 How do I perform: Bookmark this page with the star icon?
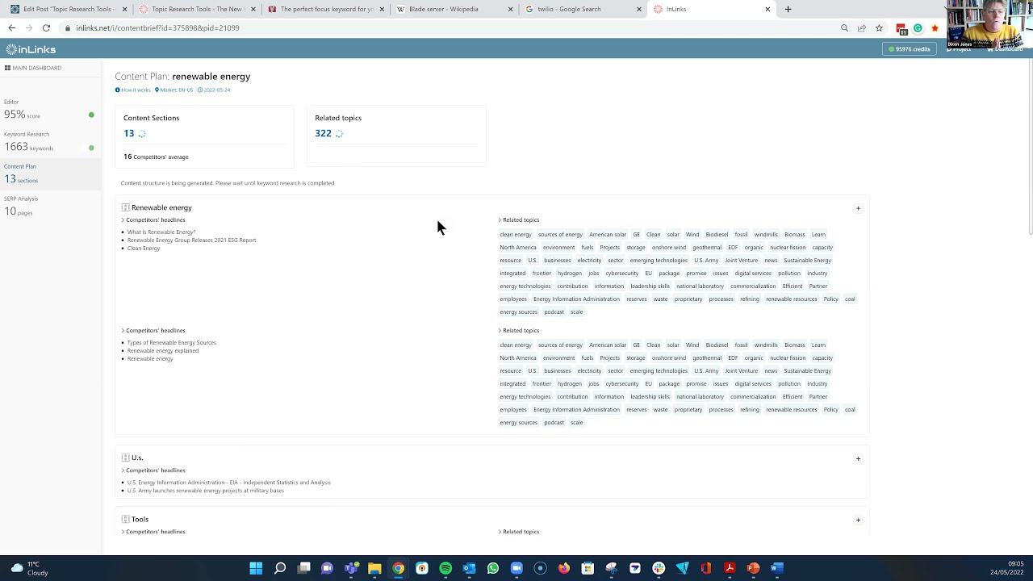click(x=879, y=28)
